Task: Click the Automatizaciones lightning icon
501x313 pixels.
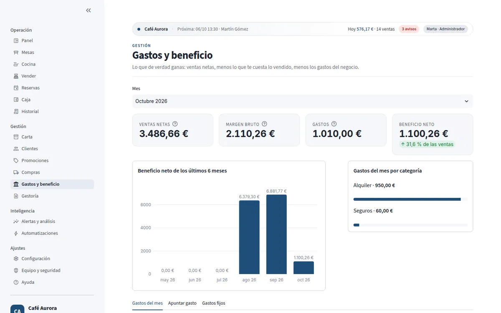Action: pos(16,233)
